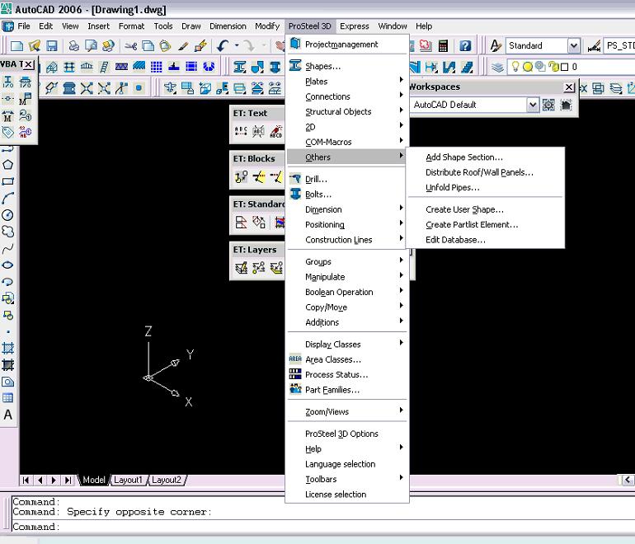
Task: Choose Projectmanagement from ProSteel 3D menu
Action: (x=346, y=45)
